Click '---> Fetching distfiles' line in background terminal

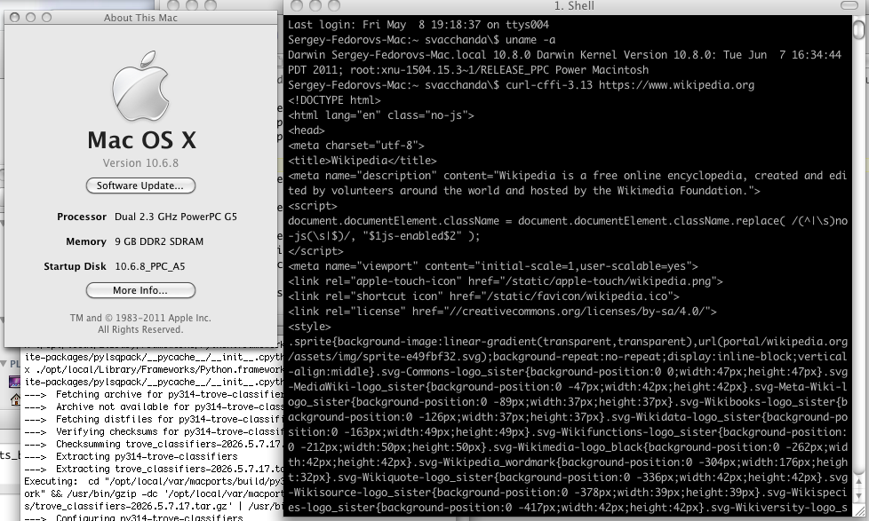(x=154, y=419)
